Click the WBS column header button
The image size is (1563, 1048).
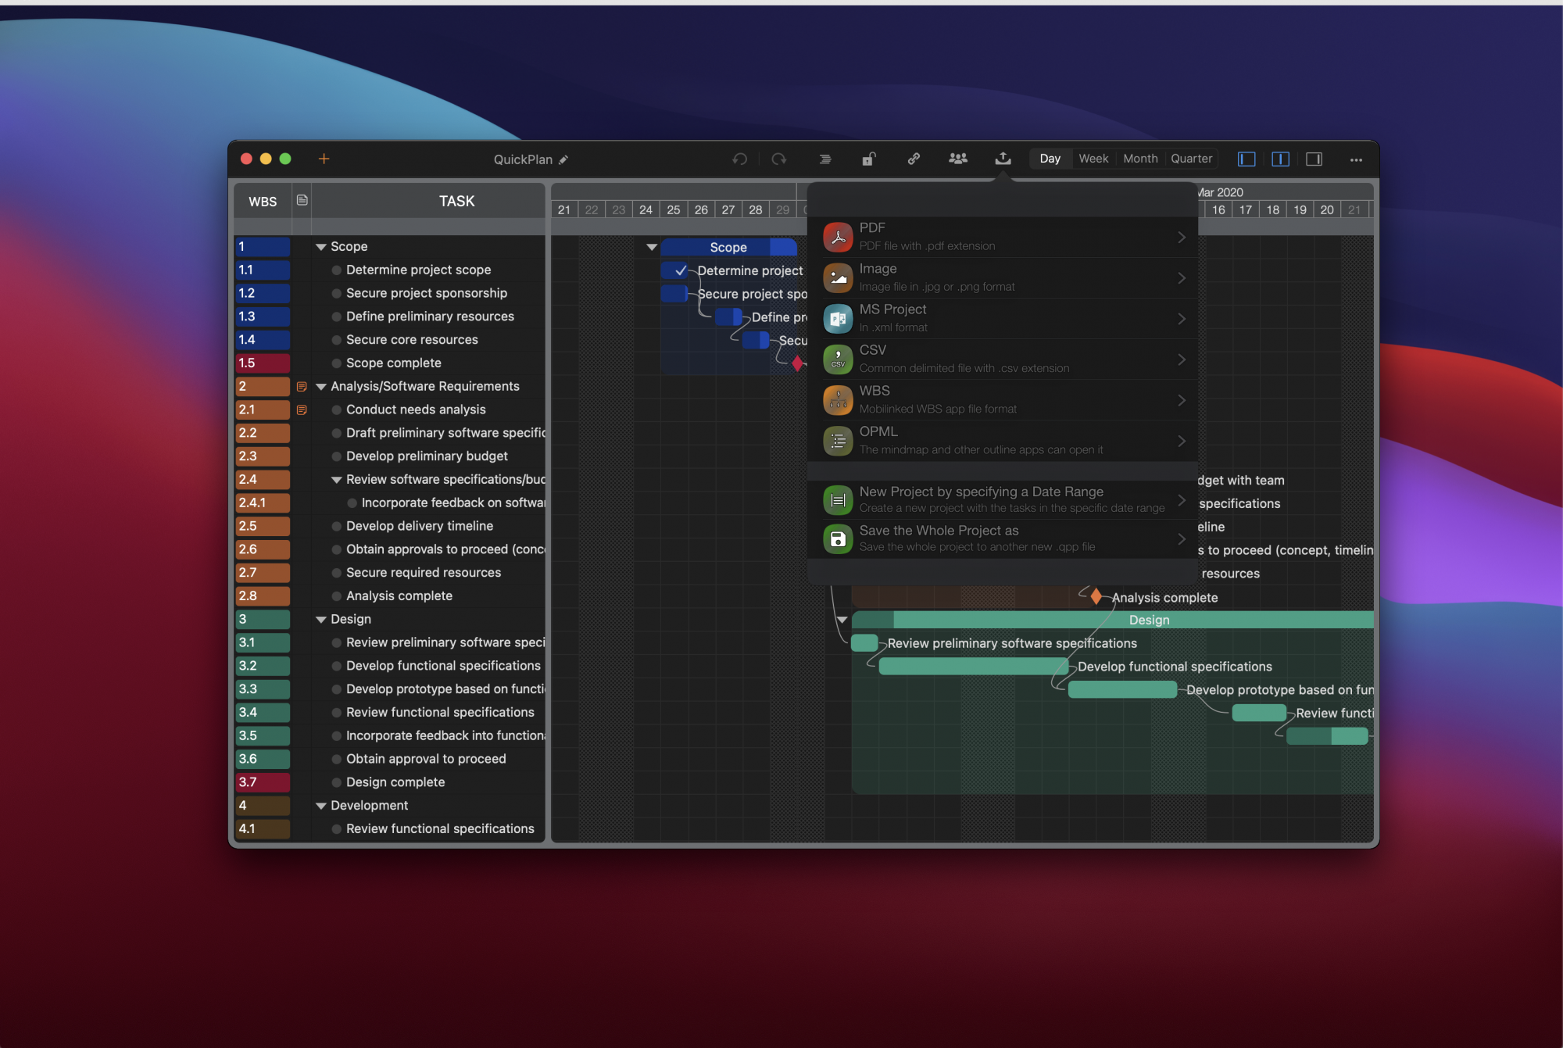(263, 201)
